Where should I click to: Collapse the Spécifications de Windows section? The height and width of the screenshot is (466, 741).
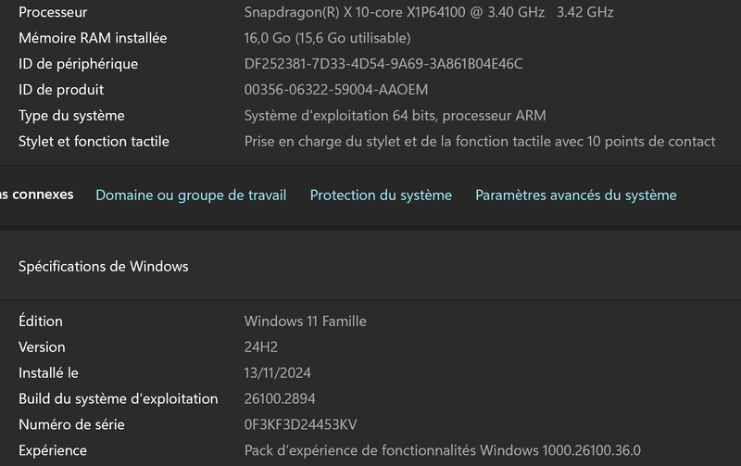(103, 266)
